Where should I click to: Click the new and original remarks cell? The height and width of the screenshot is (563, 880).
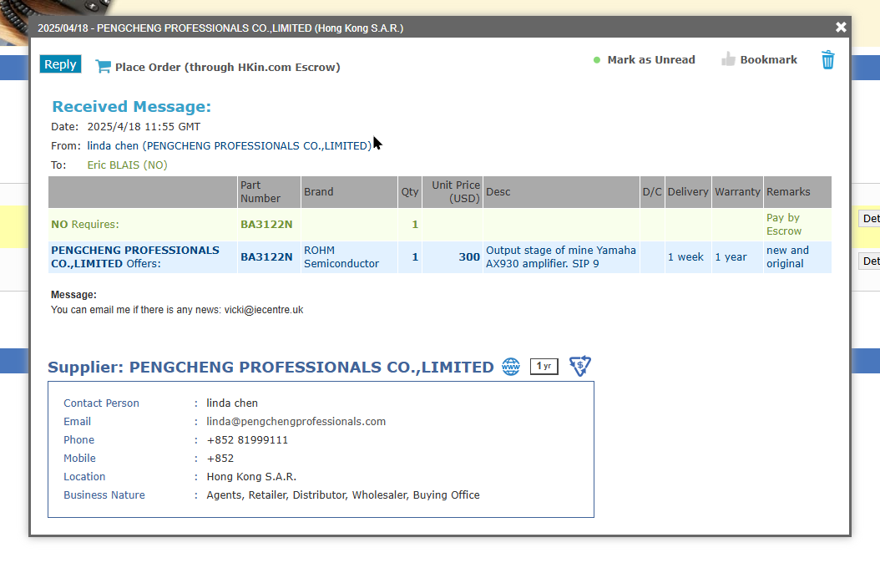797,257
